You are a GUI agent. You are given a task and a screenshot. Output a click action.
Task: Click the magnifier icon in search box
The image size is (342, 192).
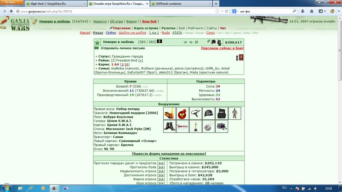[x=294, y=11]
